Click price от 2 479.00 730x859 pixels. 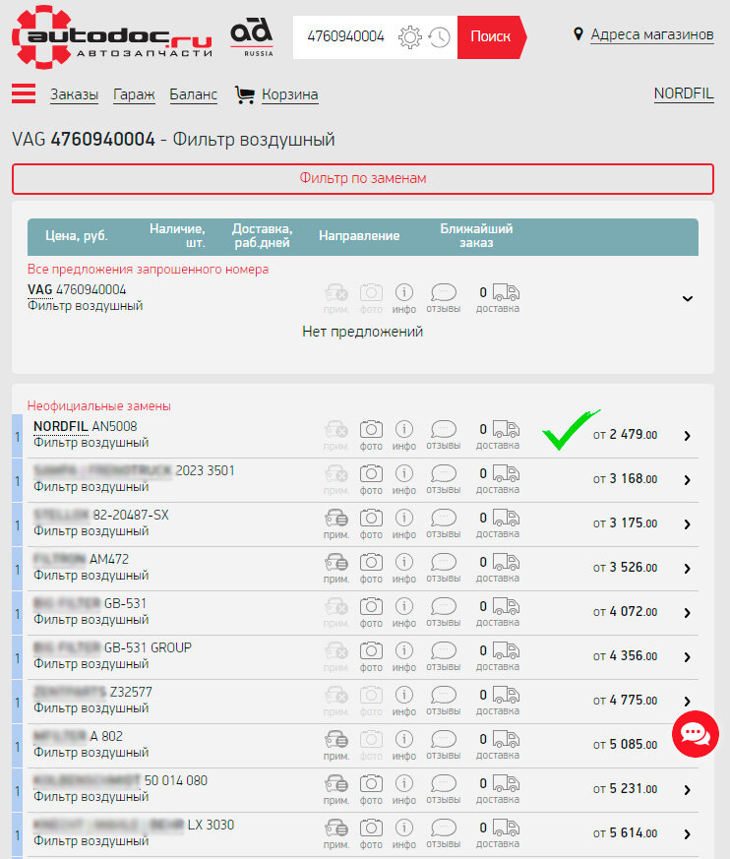click(x=625, y=435)
